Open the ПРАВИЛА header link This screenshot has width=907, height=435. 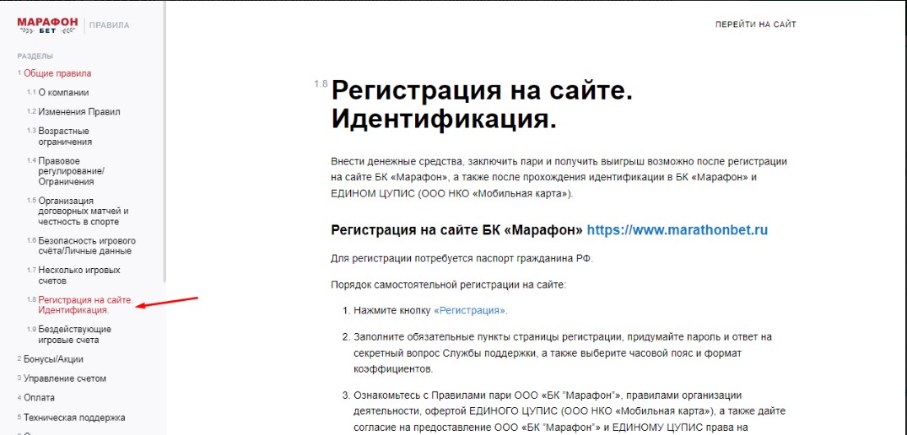click(x=110, y=25)
